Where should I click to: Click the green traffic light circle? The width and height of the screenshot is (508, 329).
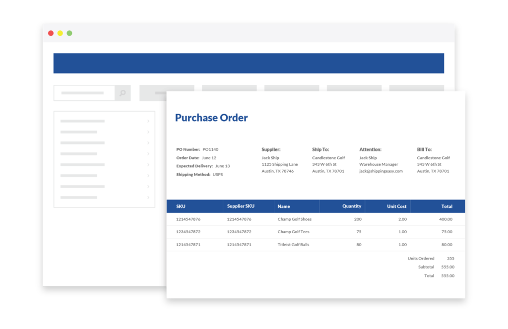pos(69,33)
